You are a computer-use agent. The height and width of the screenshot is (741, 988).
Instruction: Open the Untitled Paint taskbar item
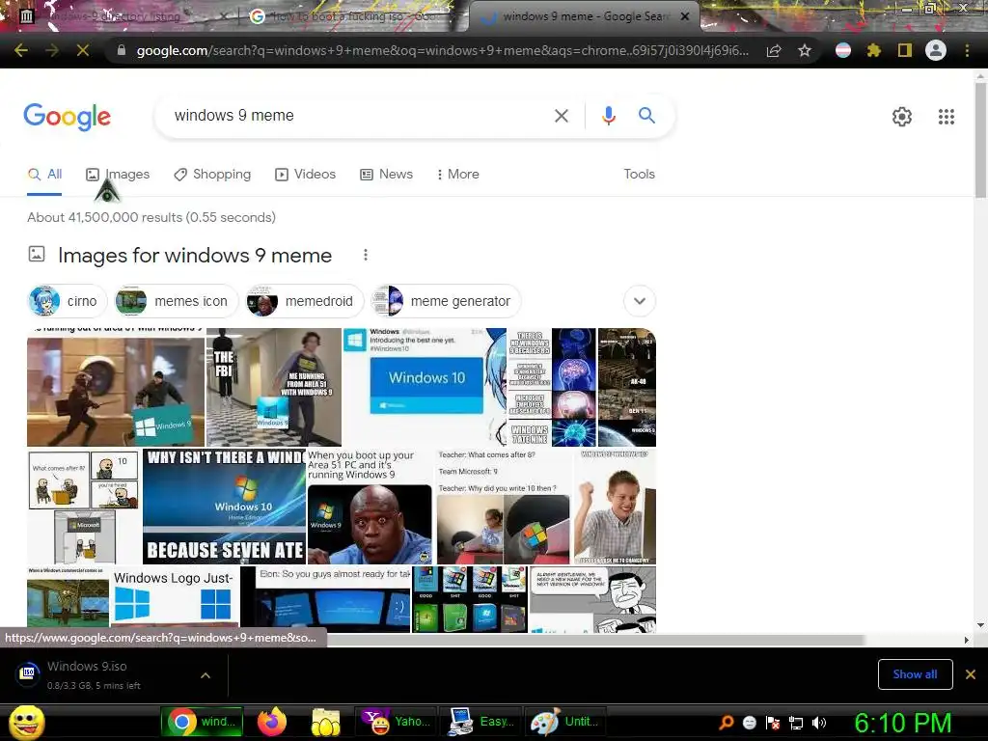pos(564,722)
